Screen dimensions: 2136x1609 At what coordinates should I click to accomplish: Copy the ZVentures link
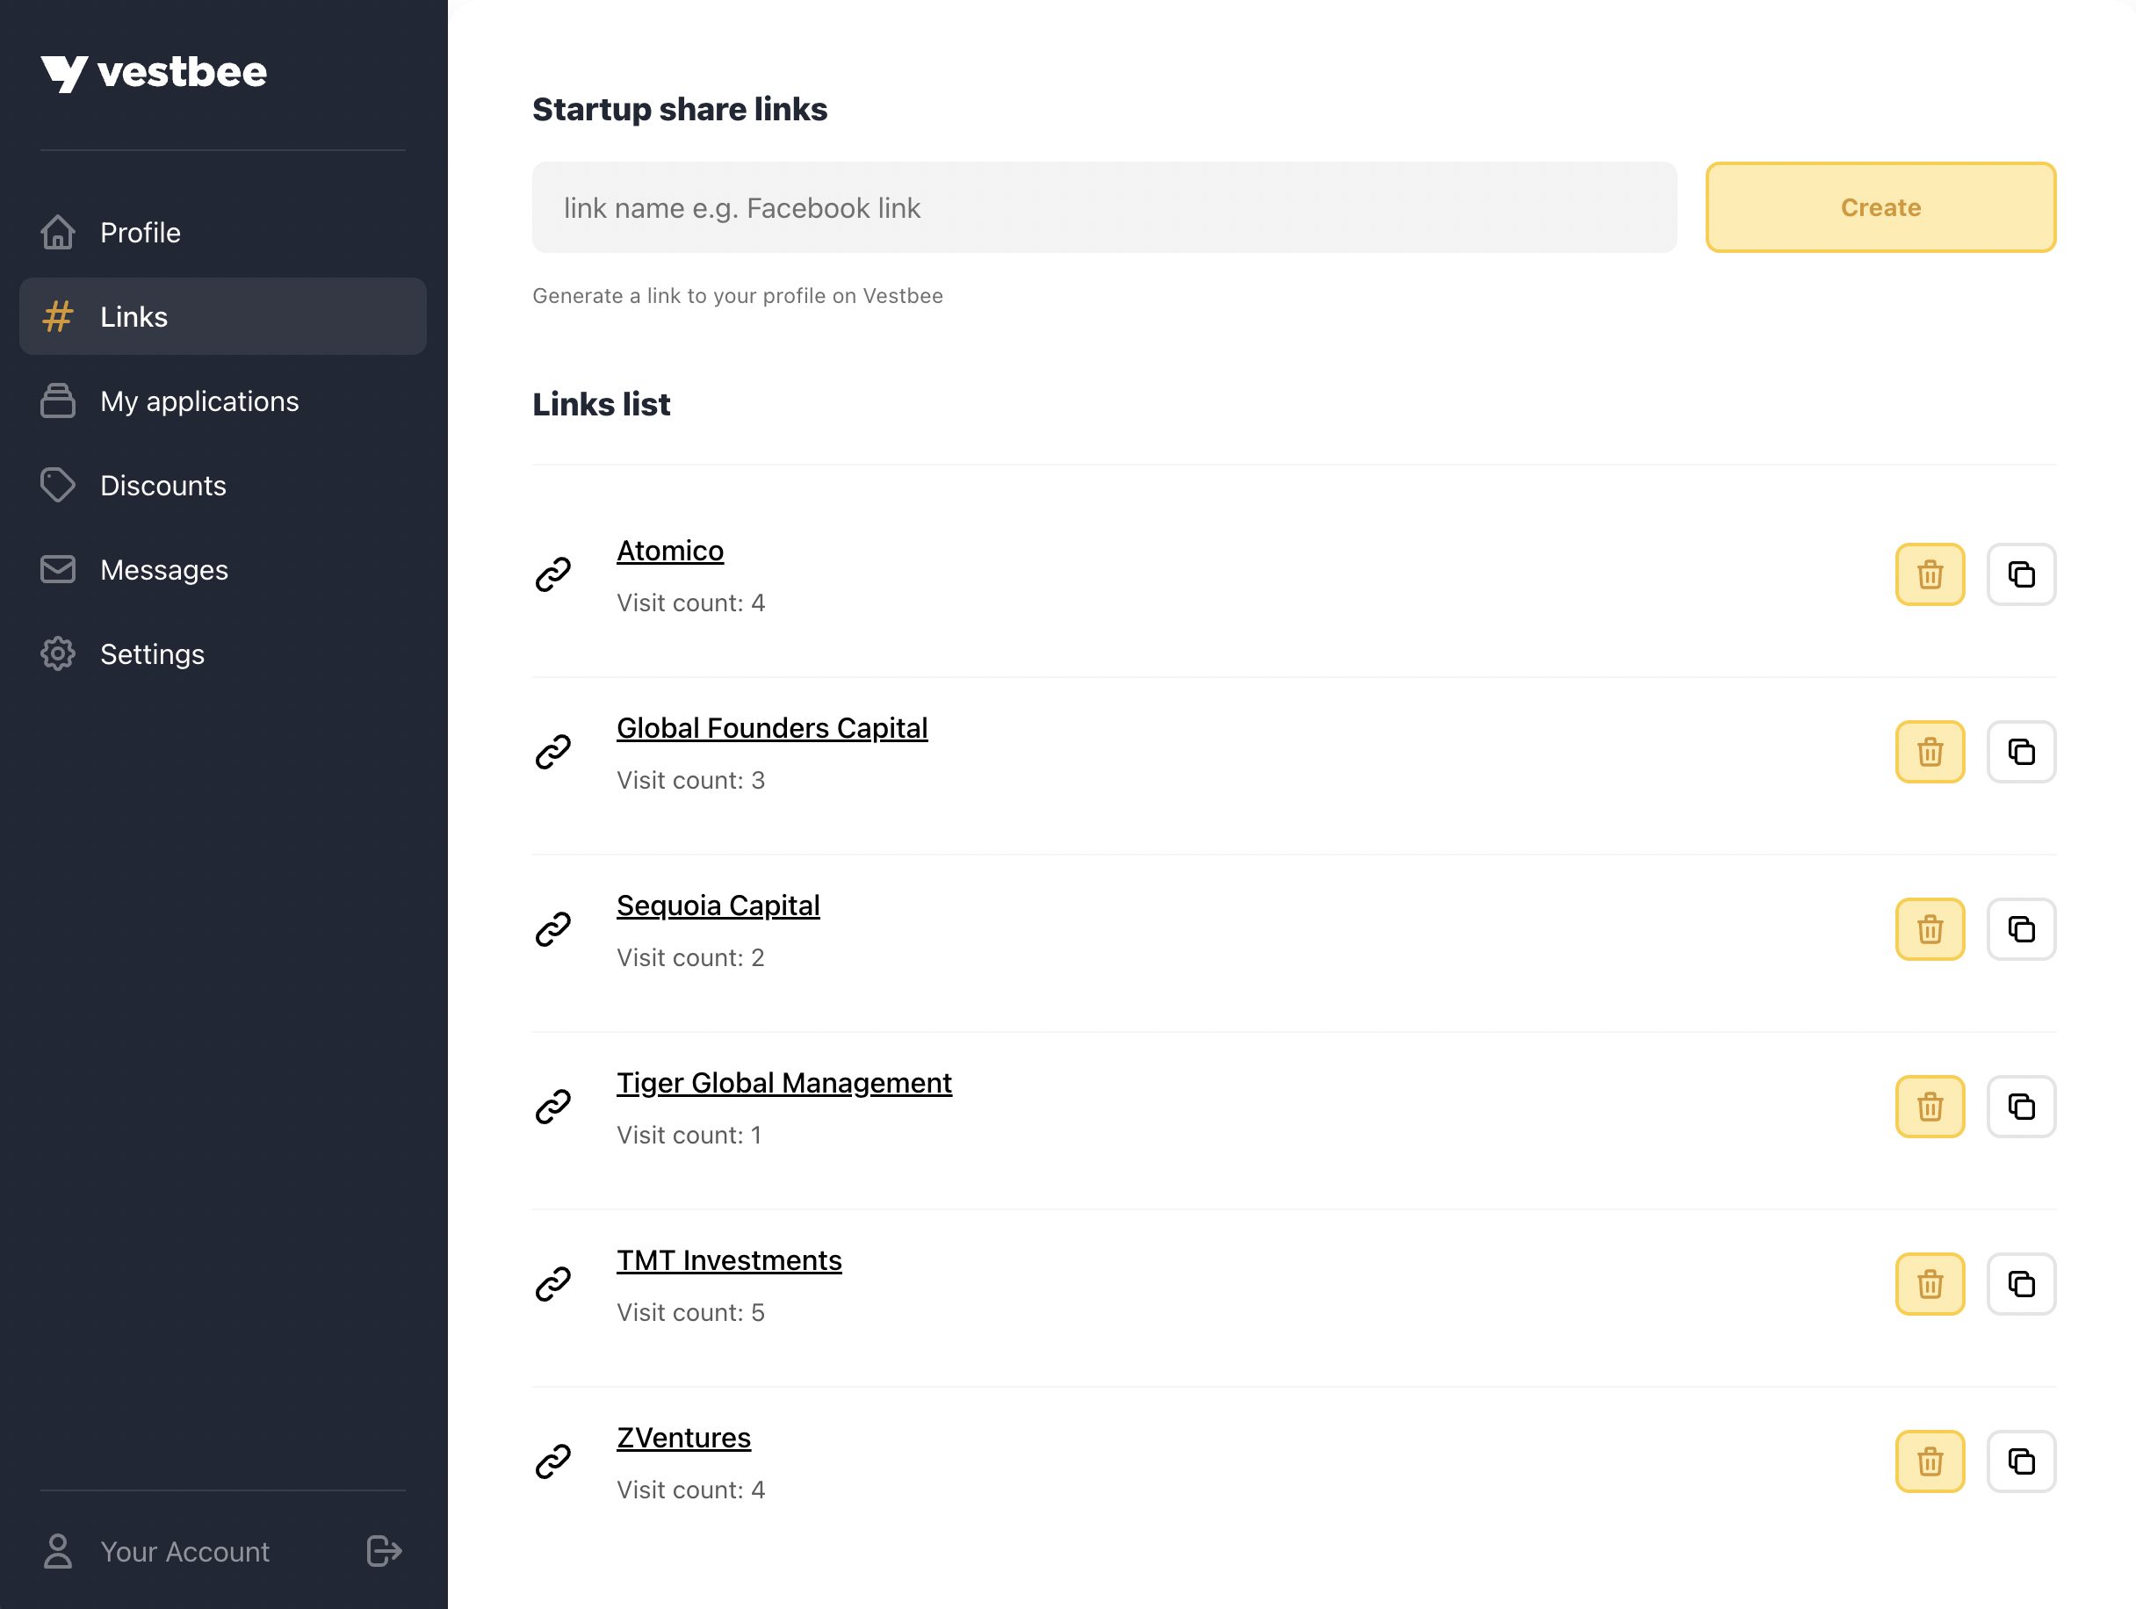click(2020, 1461)
